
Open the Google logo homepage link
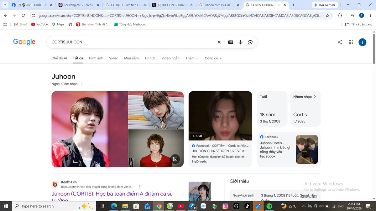click(24, 42)
